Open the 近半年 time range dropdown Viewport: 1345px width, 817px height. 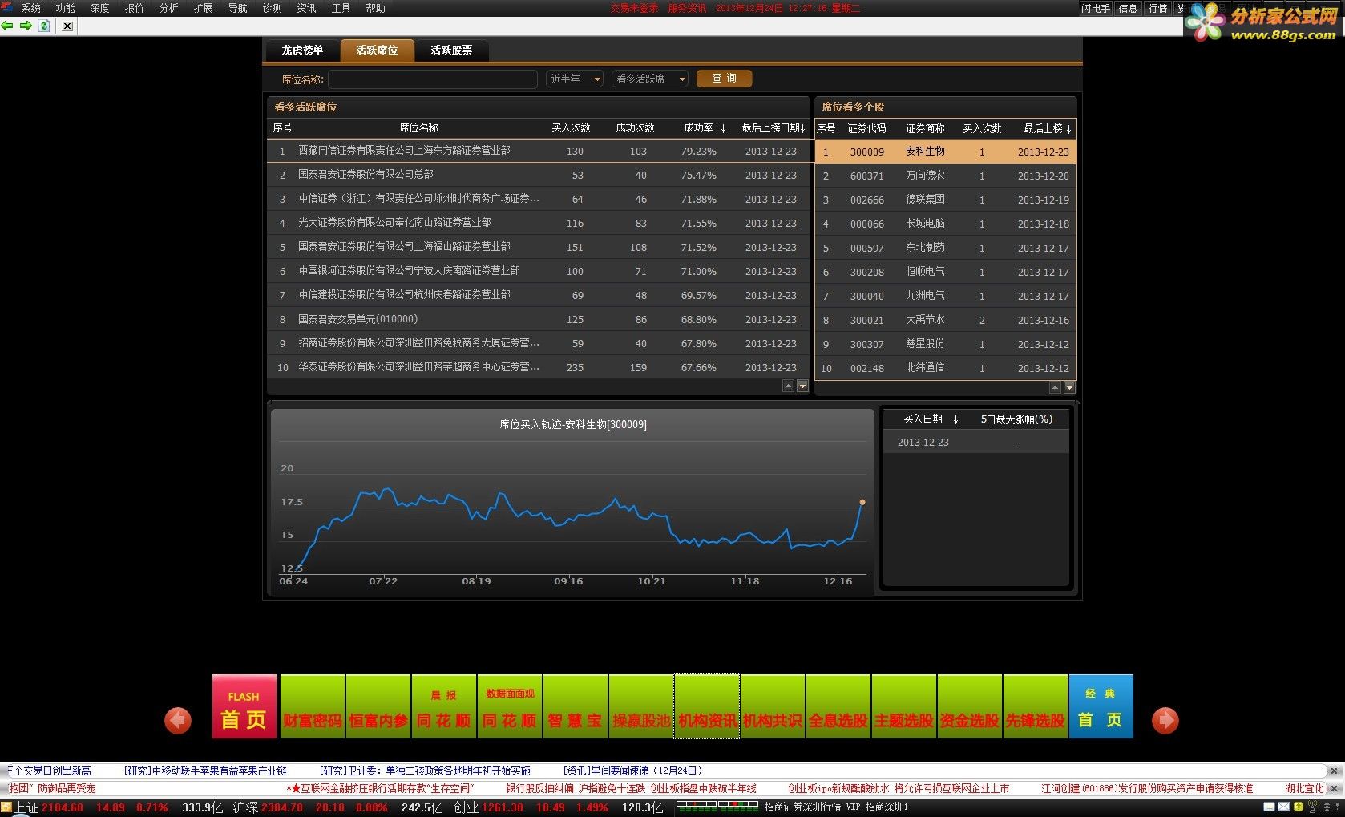click(x=575, y=79)
